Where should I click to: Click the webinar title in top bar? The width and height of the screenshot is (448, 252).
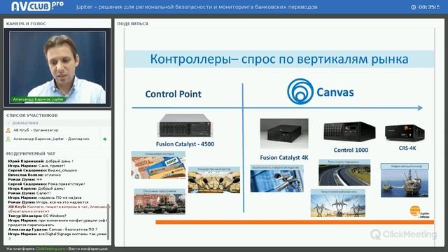click(197, 7)
